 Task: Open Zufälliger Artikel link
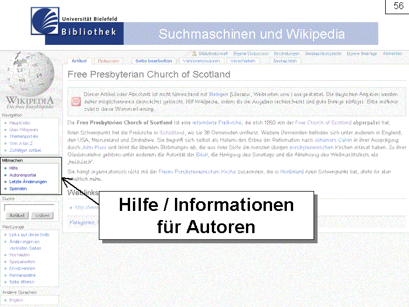(26, 150)
